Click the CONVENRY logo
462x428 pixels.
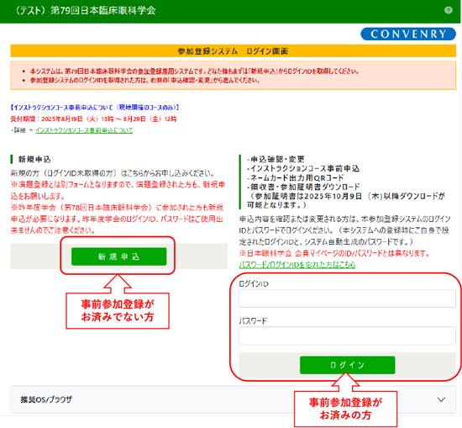click(x=408, y=34)
